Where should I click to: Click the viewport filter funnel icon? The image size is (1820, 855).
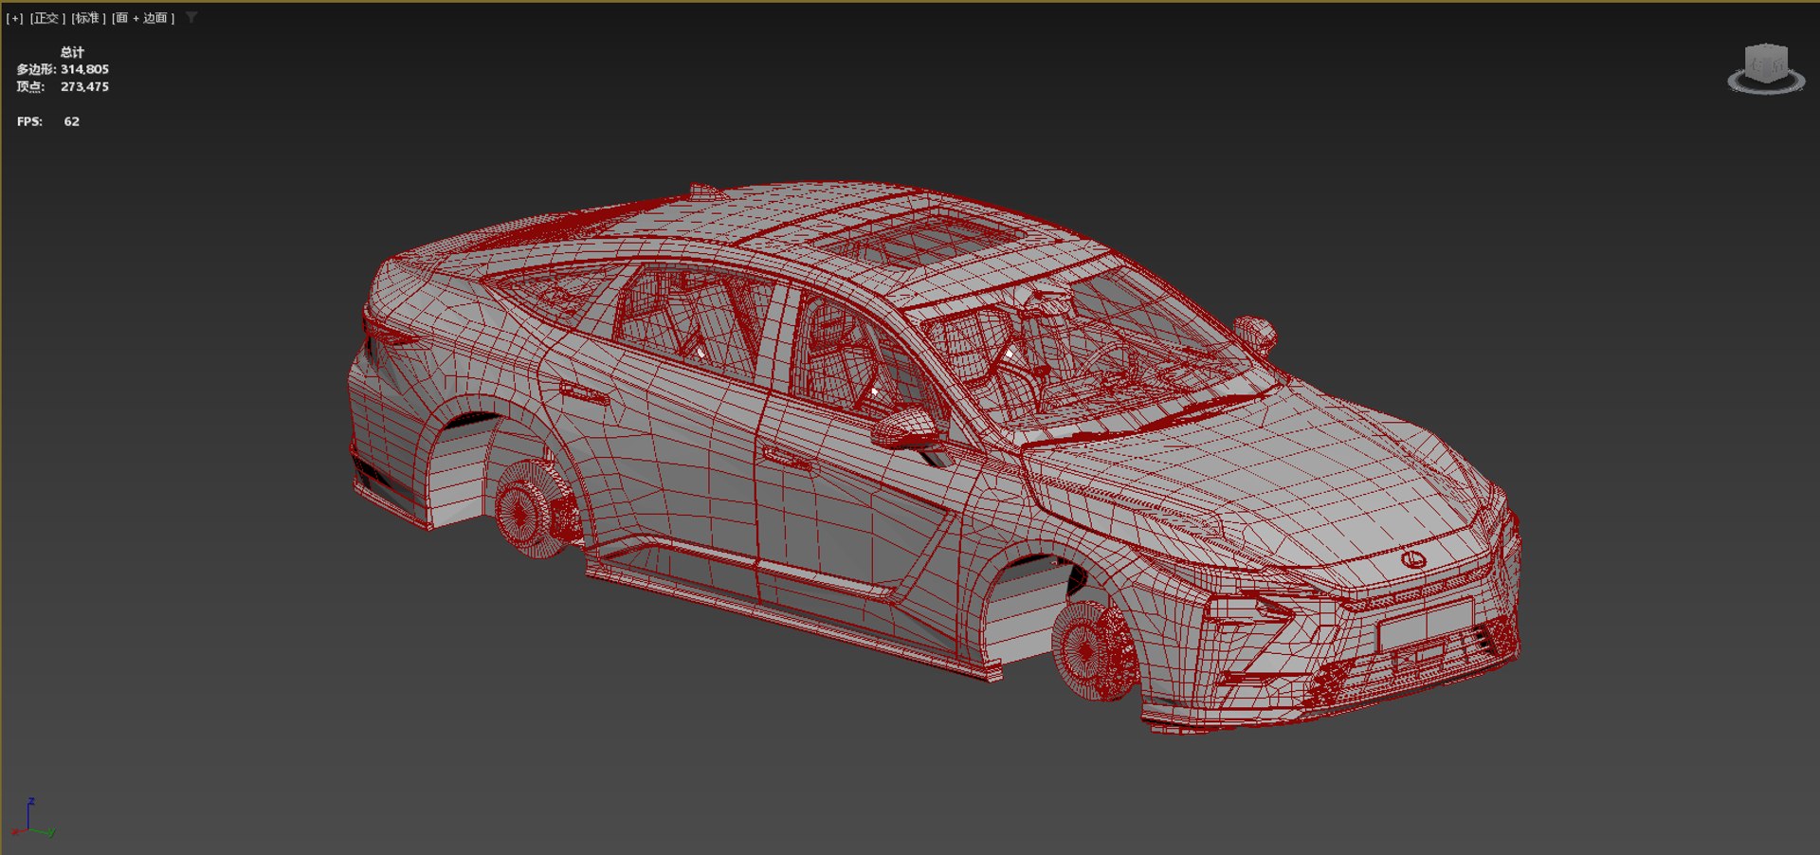coord(191,18)
